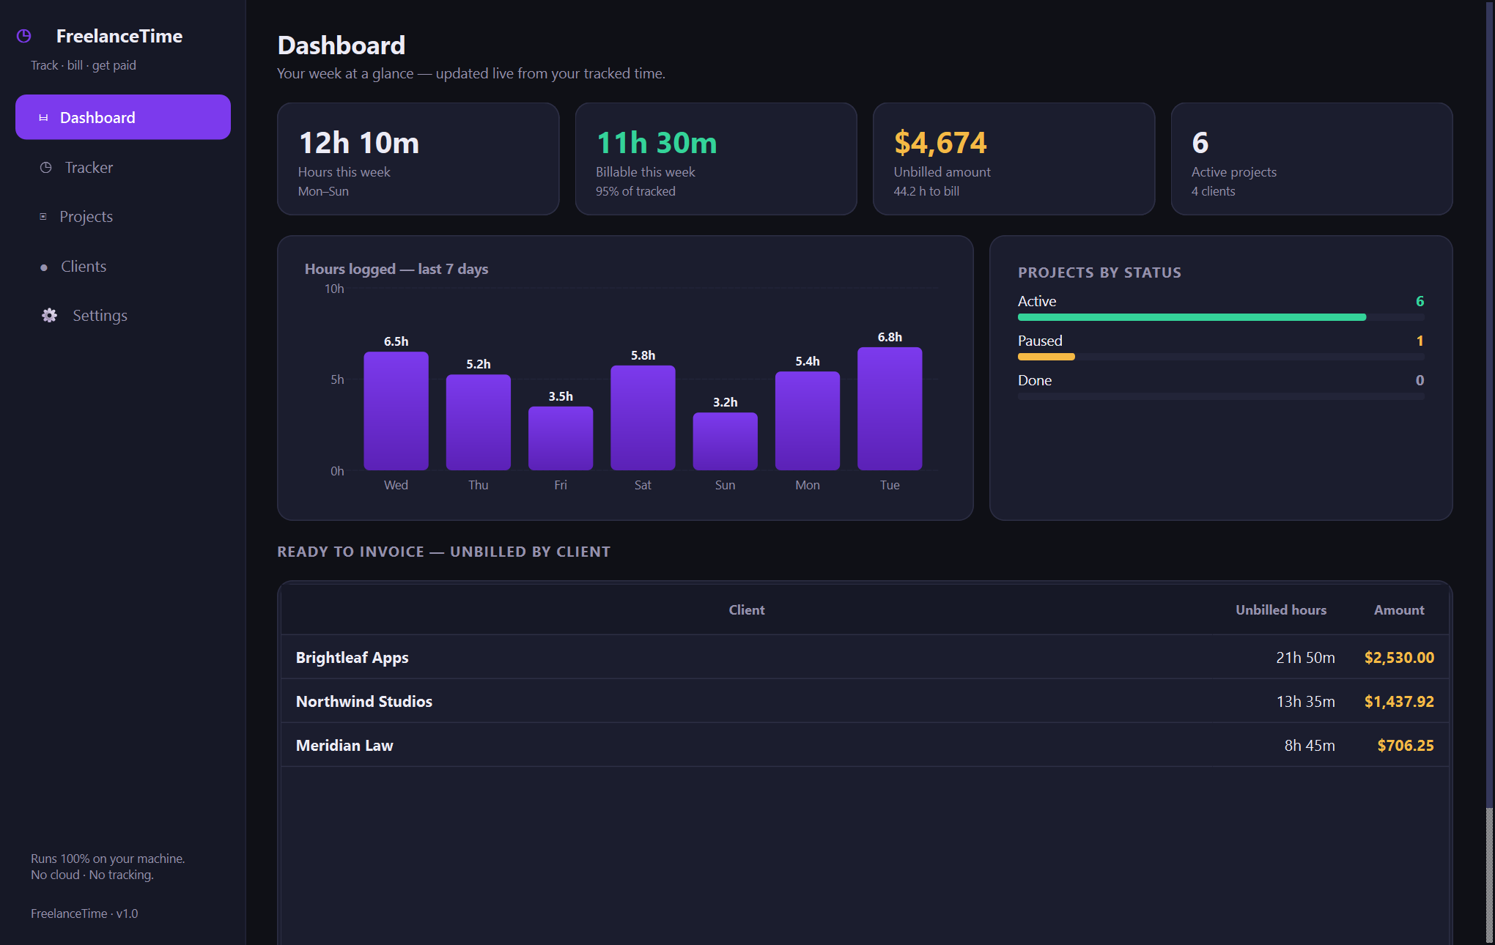The height and width of the screenshot is (945, 1495).
Task: Select the Meridian Law row
Action: point(865,745)
